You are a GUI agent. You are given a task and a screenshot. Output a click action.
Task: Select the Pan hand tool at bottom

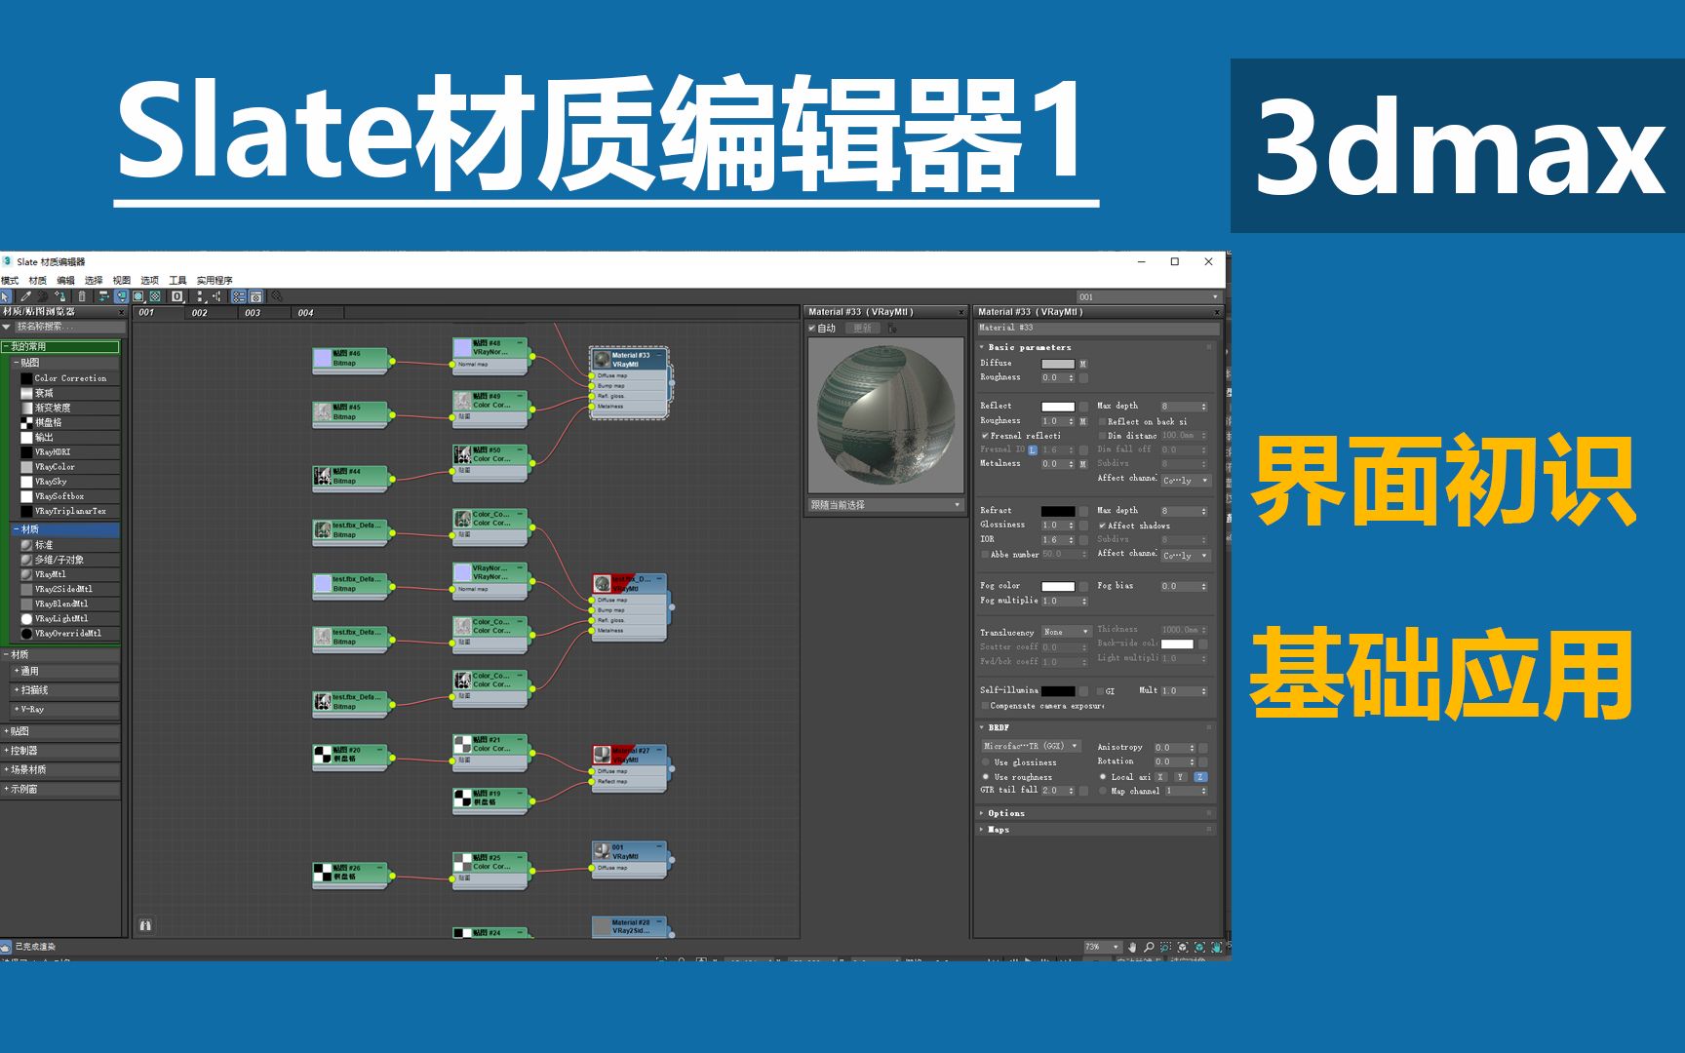(x=1132, y=947)
